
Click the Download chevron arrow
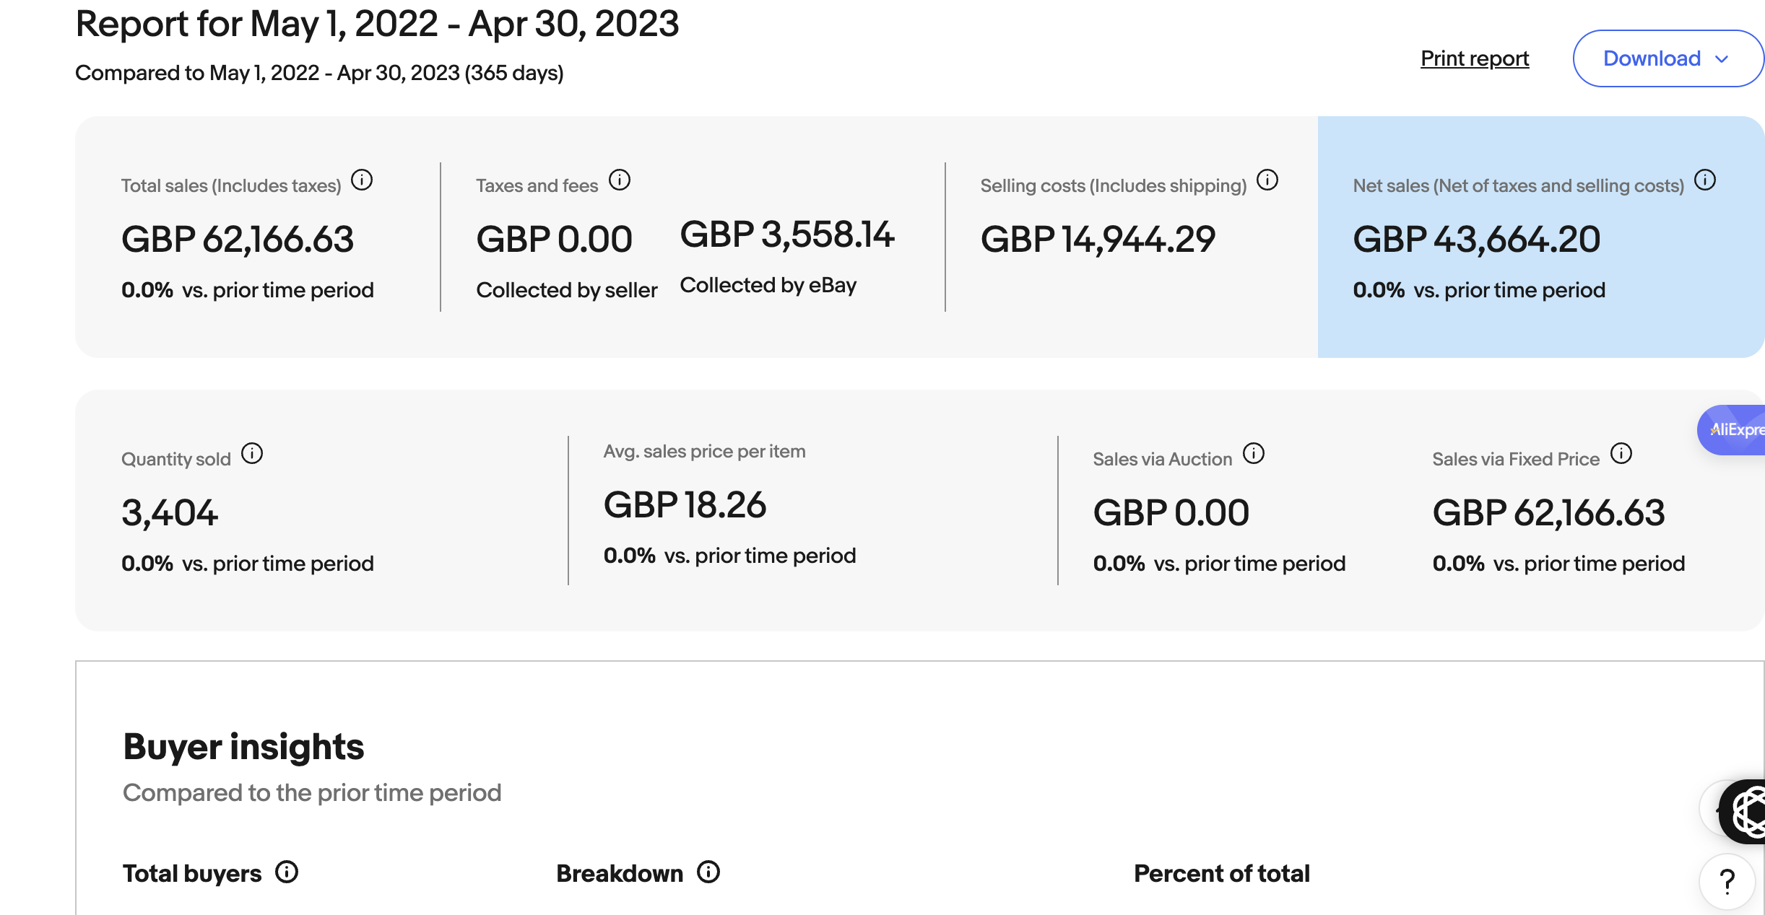coord(1722,59)
